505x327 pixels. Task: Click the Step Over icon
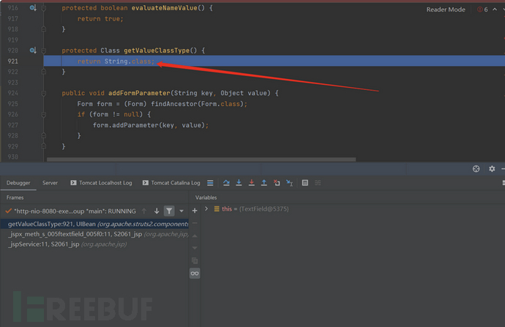pyautogui.click(x=226, y=183)
